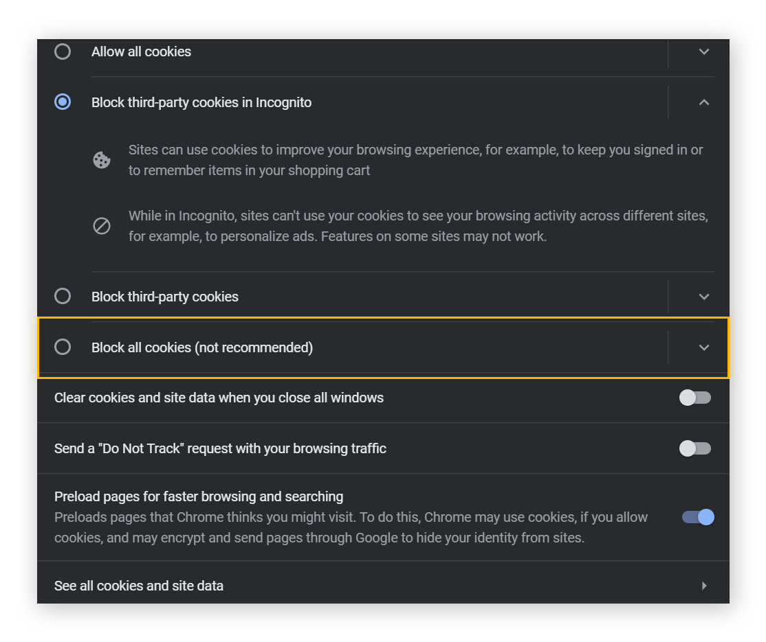The image size is (766, 642).
Task: Collapse the Block third-party cookies in Incognito section
Action: click(703, 102)
